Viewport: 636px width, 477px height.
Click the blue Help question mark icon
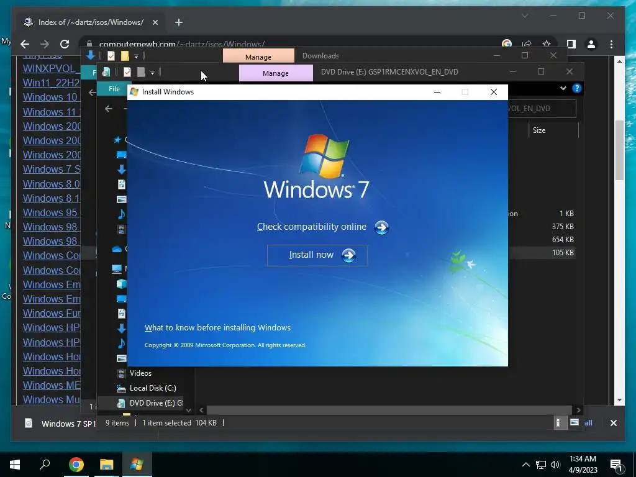[577, 88]
